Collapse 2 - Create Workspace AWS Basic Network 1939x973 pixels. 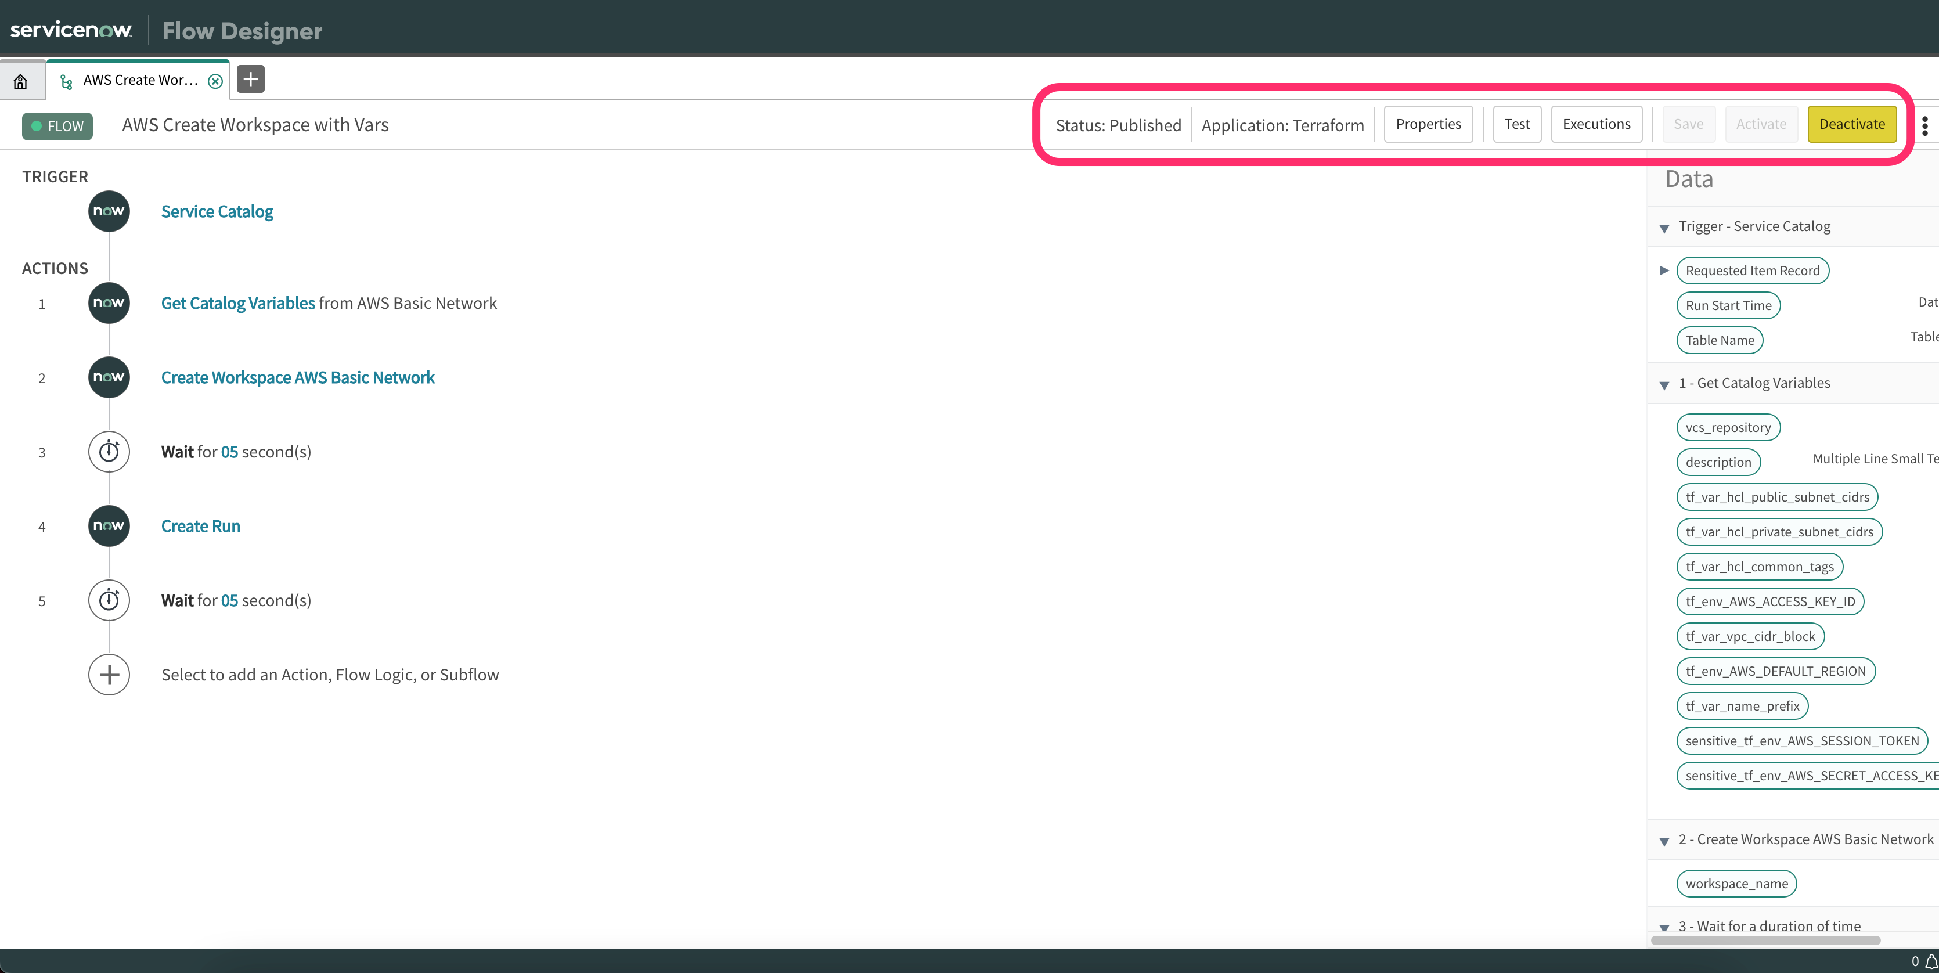click(1664, 841)
